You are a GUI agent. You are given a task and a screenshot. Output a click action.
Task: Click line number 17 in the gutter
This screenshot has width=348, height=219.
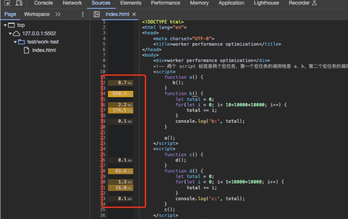(103, 110)
